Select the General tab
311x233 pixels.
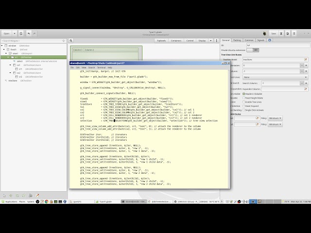(225, 40)
